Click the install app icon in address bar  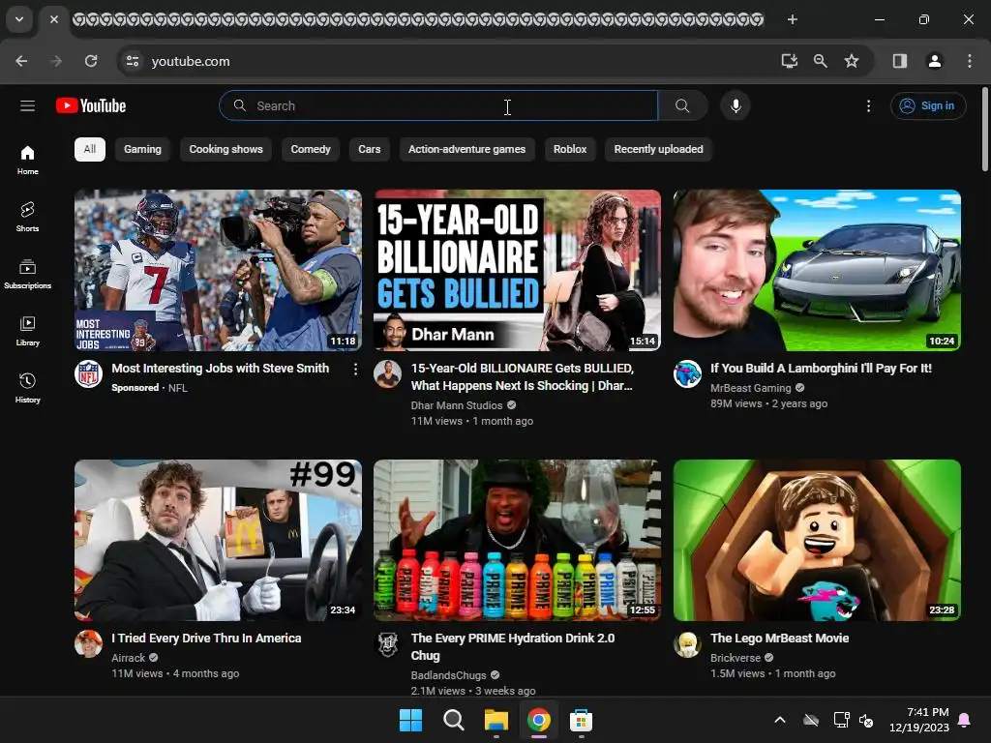(789, 61)
